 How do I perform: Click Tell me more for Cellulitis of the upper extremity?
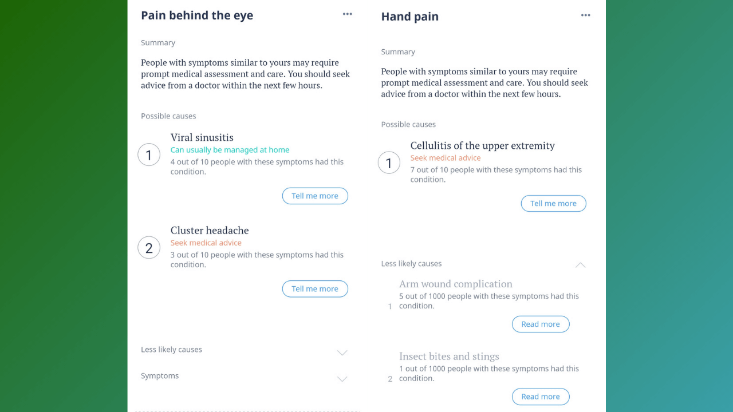[553, 203]
